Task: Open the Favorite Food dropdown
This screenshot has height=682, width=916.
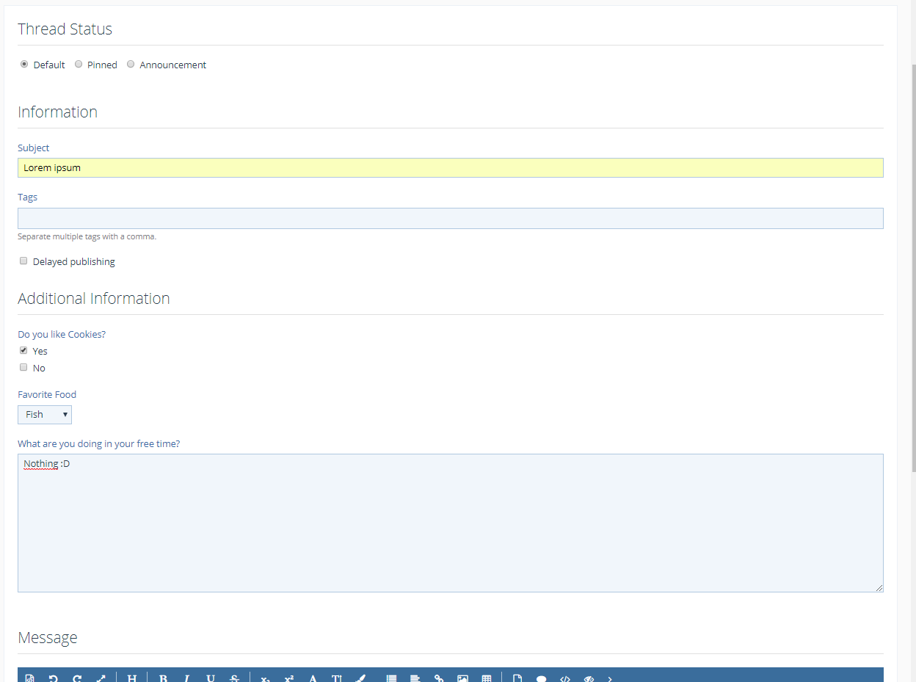Action: coord(45,415)
